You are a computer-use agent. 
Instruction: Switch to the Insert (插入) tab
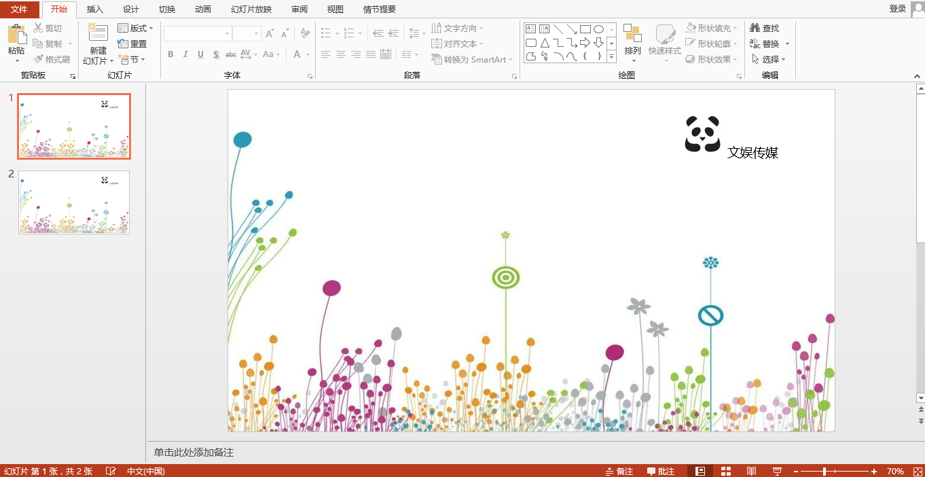tap(95, 10)
